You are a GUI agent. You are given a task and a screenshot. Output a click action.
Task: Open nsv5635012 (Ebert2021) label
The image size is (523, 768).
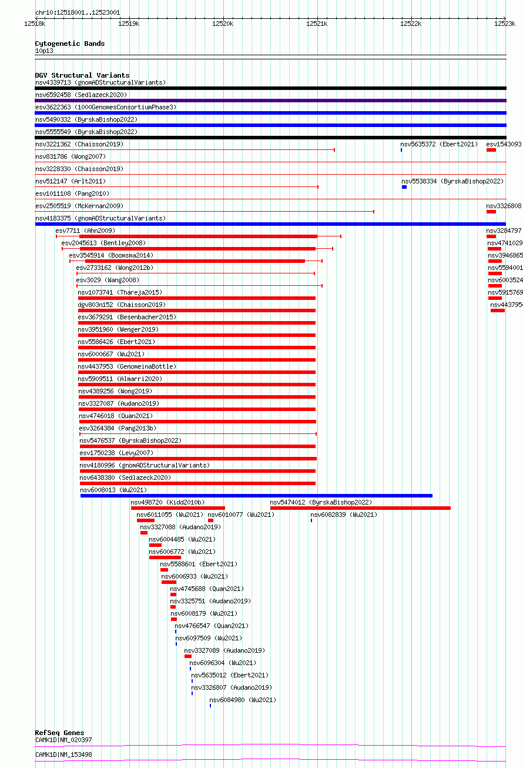click(230, 675)
